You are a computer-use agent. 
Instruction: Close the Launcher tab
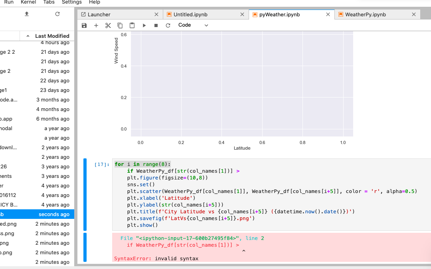pos(156,15)
